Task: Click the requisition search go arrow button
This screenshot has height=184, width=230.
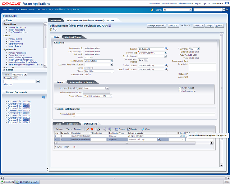Action: (38, 81)
